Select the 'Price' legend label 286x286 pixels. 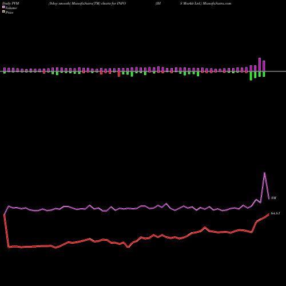pos(9,13)
